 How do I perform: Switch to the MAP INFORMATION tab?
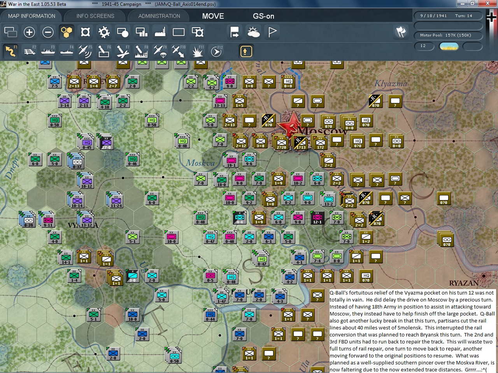(32, 16)
